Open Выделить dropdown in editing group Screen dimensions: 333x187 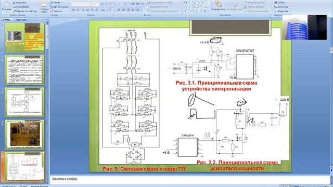click(x=282, y=11)
